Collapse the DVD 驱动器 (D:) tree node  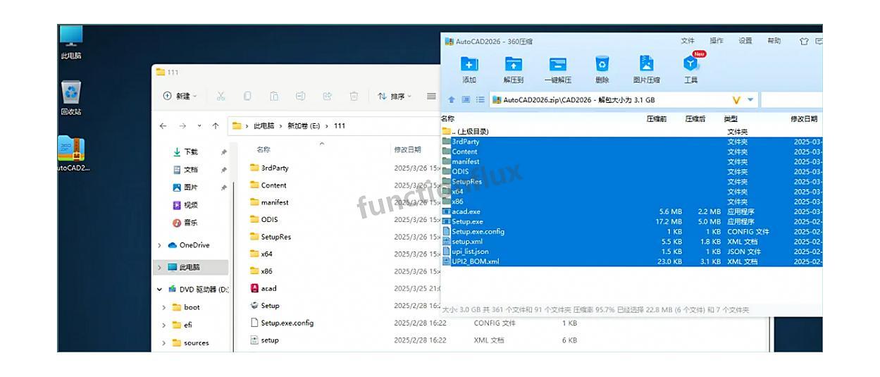161,290
